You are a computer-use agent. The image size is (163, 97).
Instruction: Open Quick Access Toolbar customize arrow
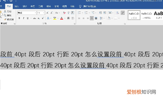pyautogui.click(x=16, y=1)
